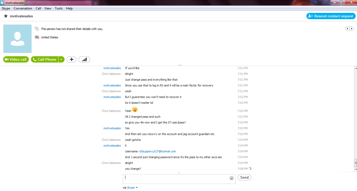Show previous profile panel with left arrow
This screenshot has width=357, height=191.
348,29
